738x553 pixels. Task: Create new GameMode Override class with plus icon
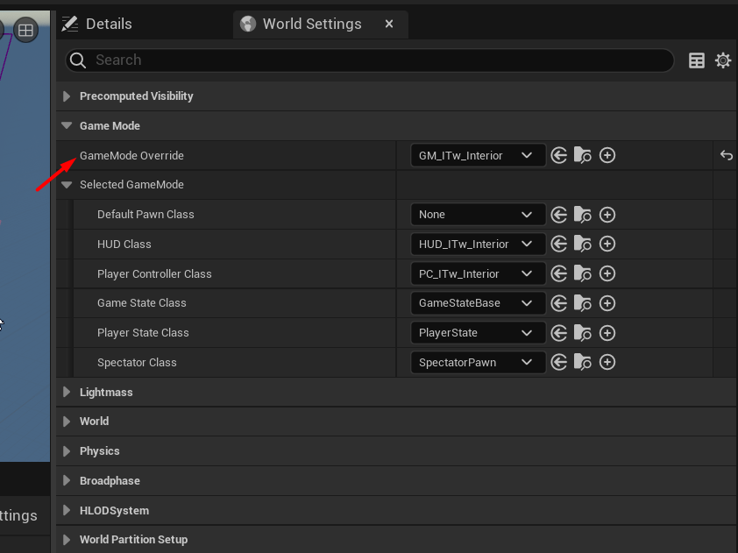[x=607, y=155]
